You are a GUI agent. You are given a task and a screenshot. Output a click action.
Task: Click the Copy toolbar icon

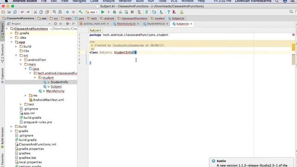[x=41, y=12]
